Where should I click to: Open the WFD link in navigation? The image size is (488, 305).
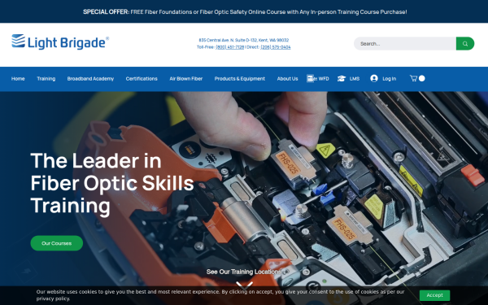[324, 79]
